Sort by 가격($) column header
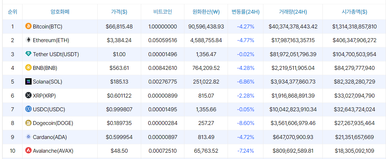 click(x=119, y=12)
